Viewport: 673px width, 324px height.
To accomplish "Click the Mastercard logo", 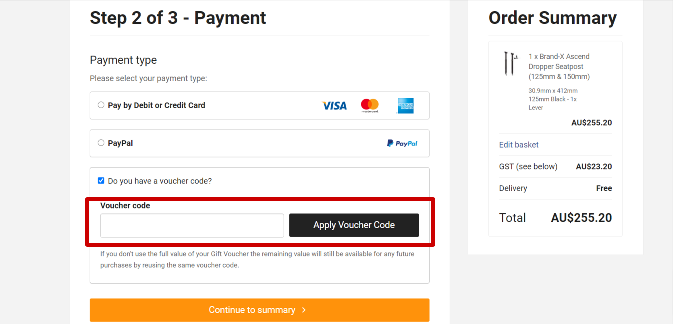I will [369, 105].
